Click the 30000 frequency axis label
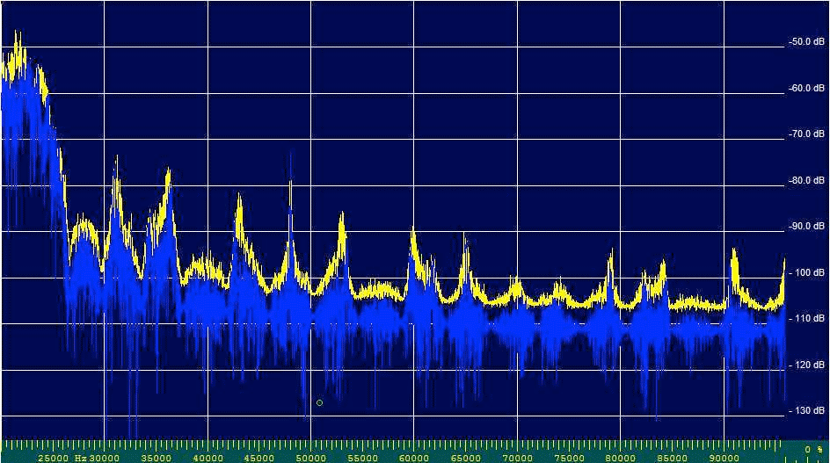This screenshot has height=463, width=830. (x=105, y=458)
